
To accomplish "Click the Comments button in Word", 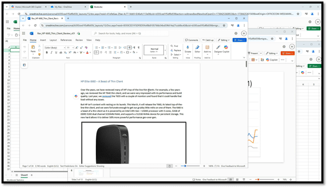I will (192, 40).
